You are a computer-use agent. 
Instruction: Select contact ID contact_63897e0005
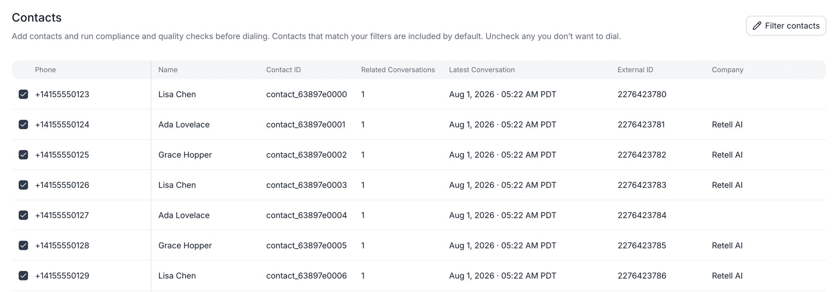(x=306, y=246)
